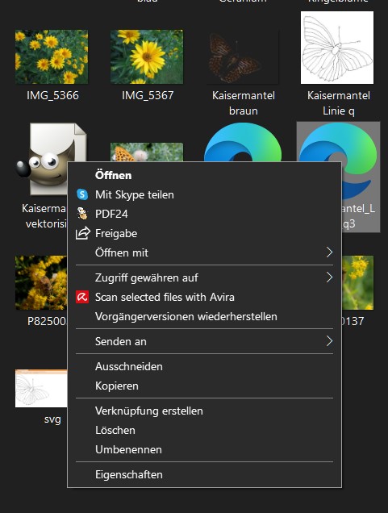
Task: Click the Skype icon in the context menu
Action: pyautogui.click(x=82, y=194)
